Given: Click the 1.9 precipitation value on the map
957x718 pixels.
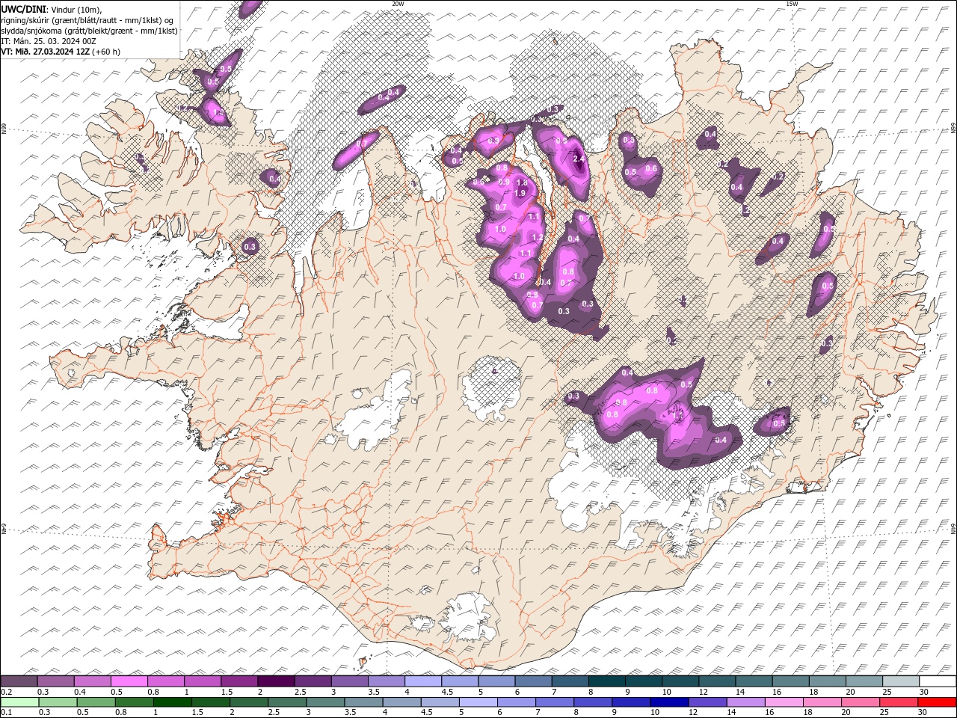Looking at the screenshot, I should click(520, 193).
